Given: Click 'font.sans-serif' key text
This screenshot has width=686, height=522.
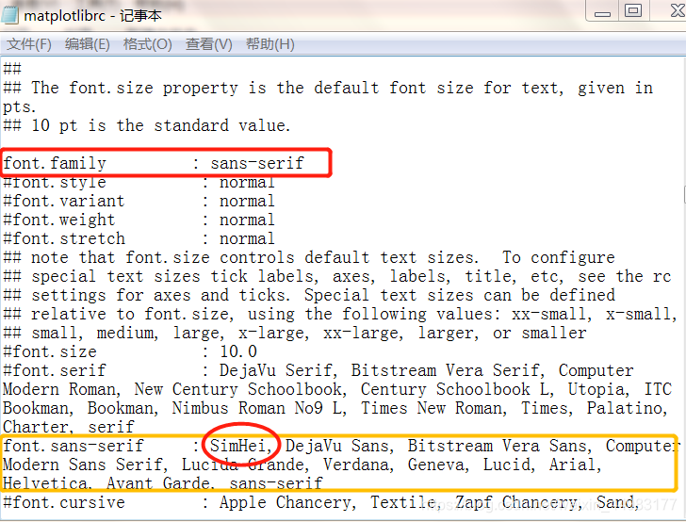Looking at the screenshot, I should tap(73, 446).
